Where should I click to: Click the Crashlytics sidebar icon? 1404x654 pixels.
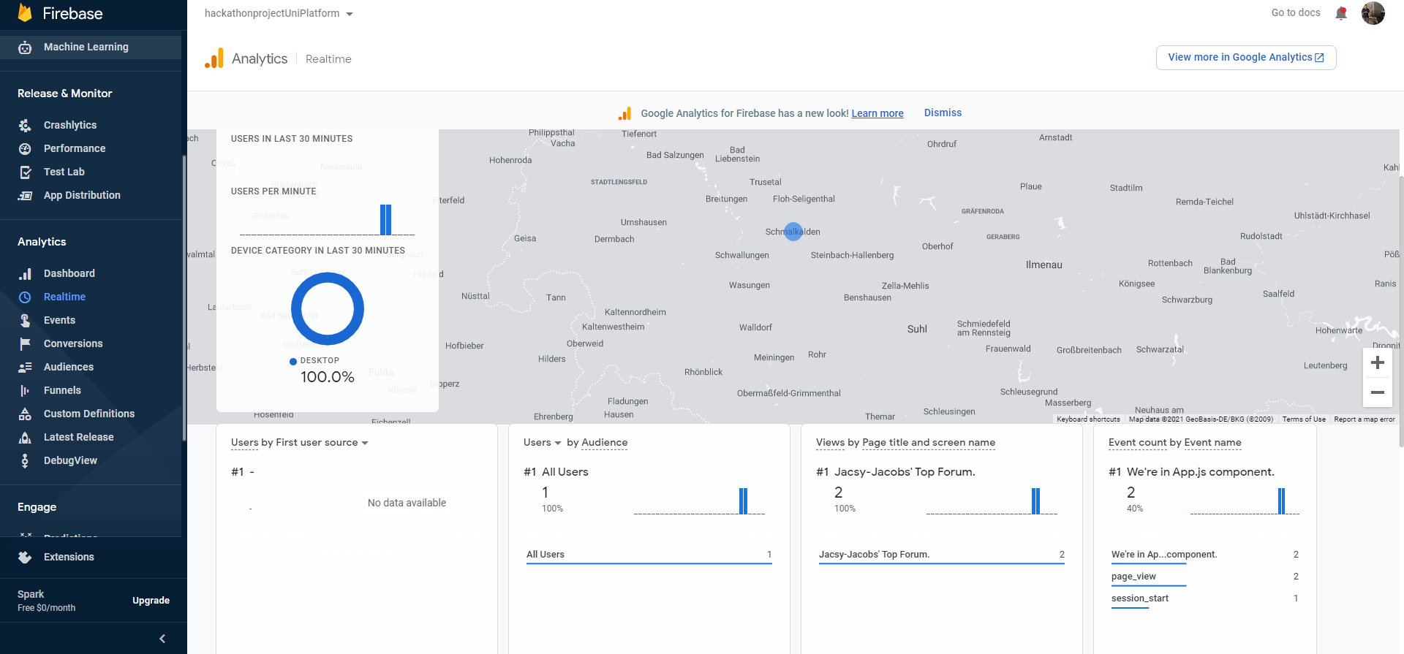25,126
